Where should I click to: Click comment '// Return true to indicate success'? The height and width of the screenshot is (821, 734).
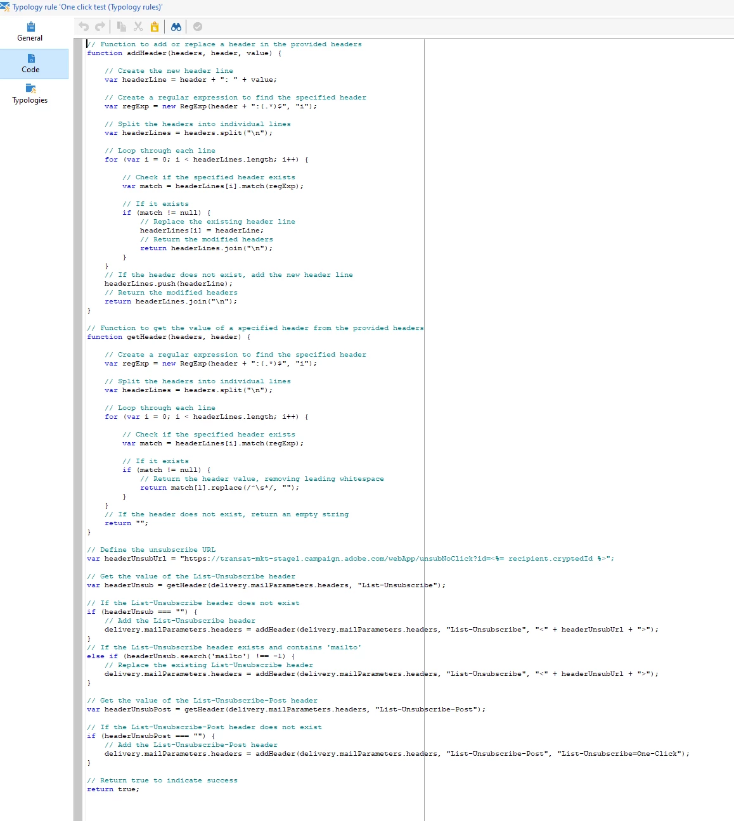pos(162,780)
